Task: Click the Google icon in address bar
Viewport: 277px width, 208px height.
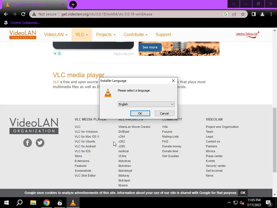Action: [225, 14]
